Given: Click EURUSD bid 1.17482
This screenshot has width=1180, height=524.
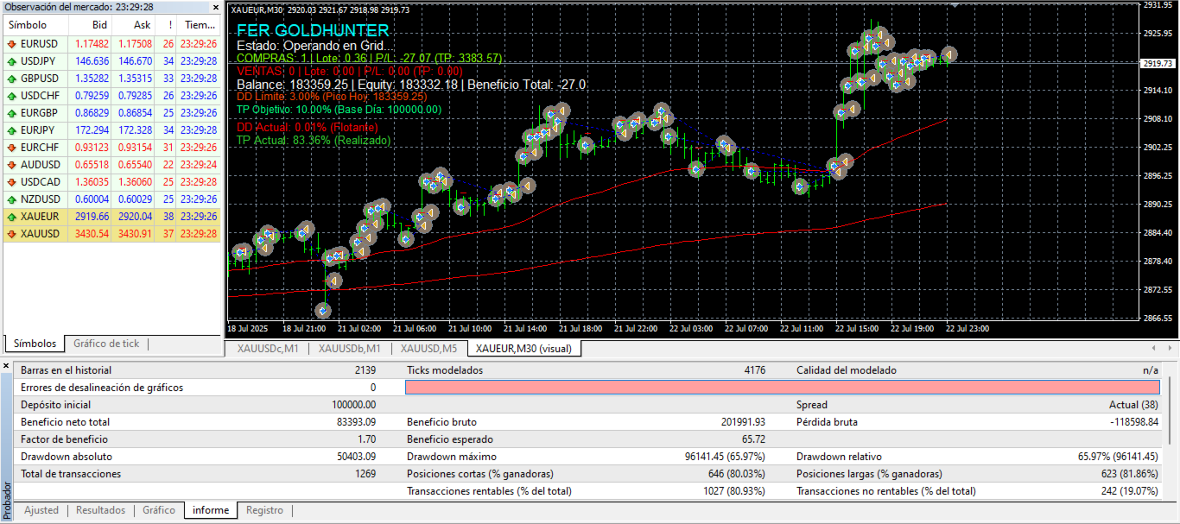Looking at the screenshot, I should click(x=92, y=43).
